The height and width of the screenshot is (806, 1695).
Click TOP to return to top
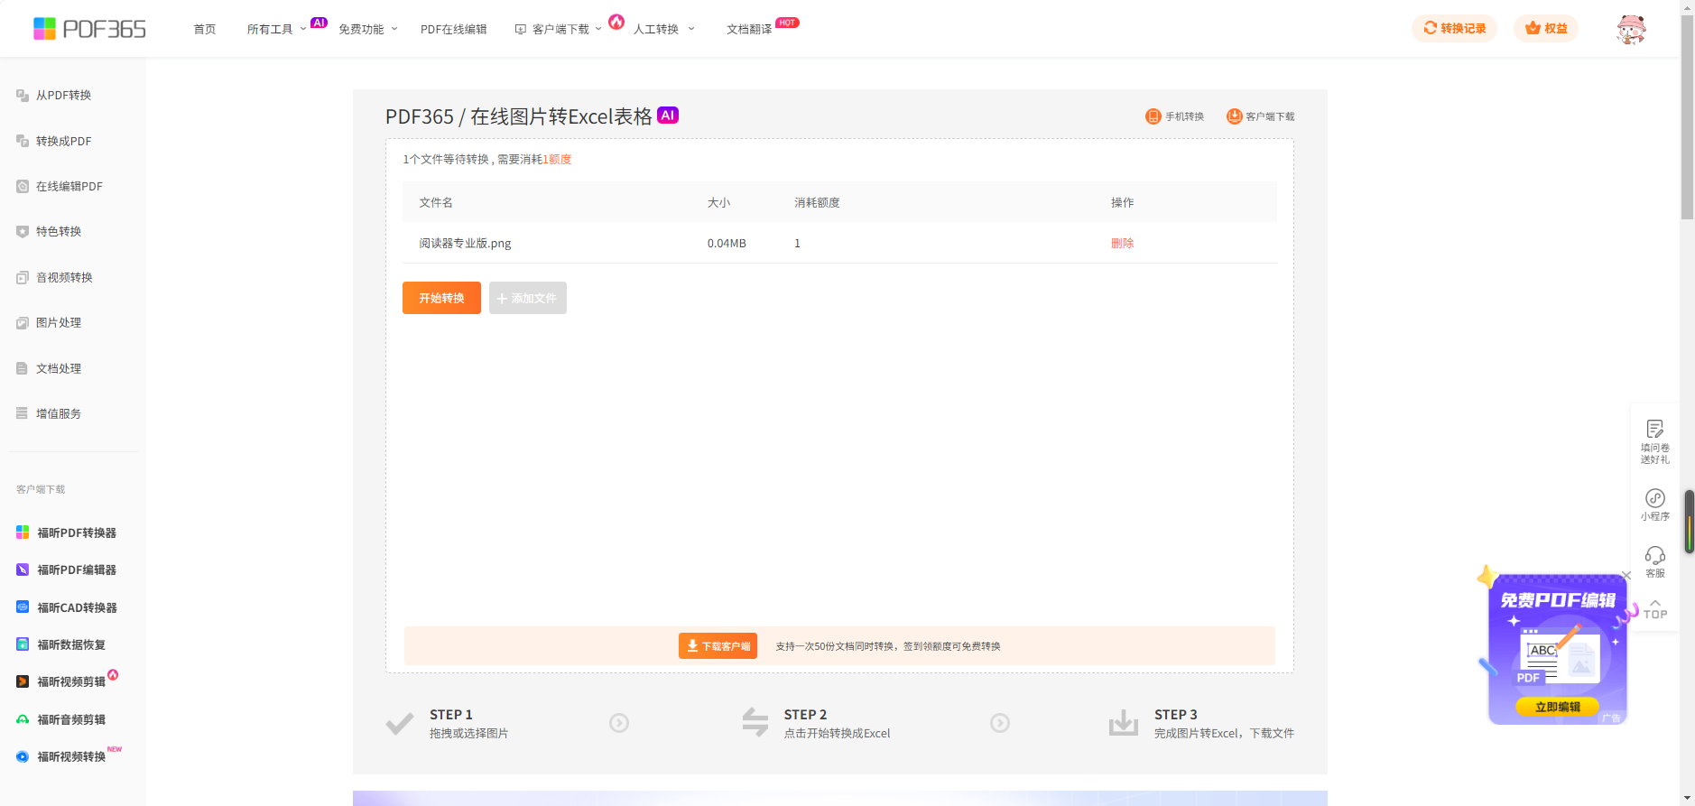click(1654, 609)
